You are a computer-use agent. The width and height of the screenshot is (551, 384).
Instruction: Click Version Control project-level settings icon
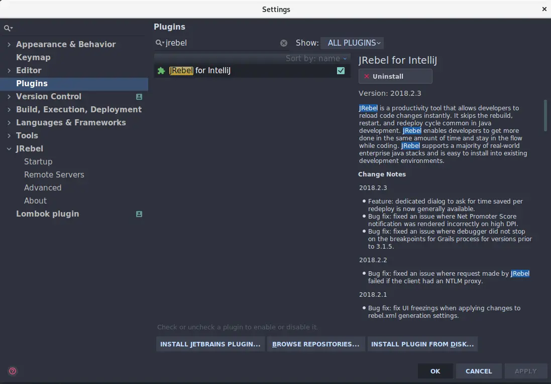pyautogui.click(x=139, y=97)
